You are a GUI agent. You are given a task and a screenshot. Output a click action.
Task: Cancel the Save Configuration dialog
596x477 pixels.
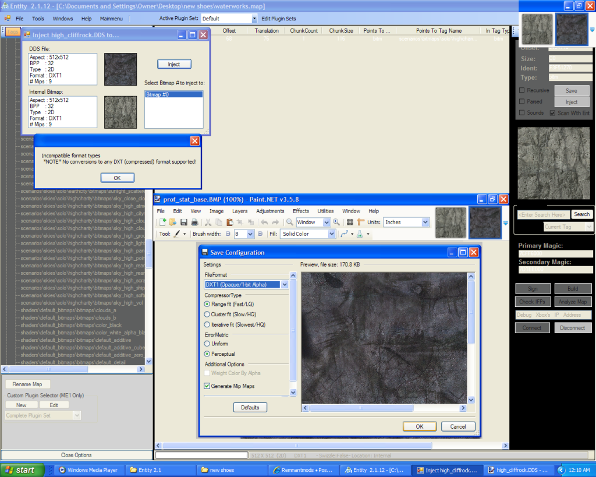coord(458,426)
